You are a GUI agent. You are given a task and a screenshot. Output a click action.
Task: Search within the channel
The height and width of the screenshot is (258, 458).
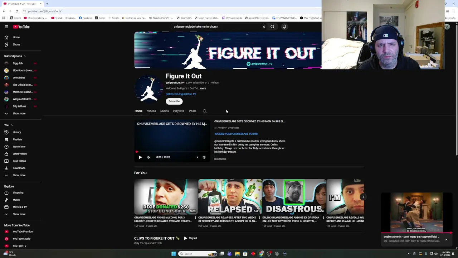pos(205,111)
